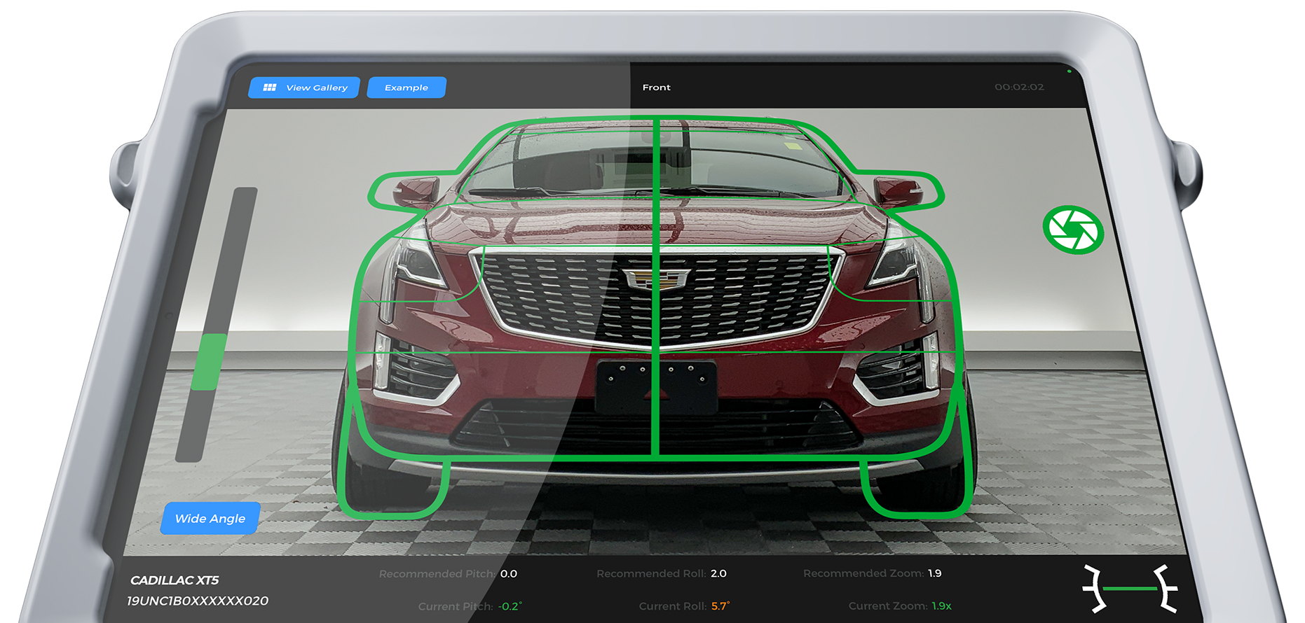
Task: Show the Example photo
Action: pyautogui.click(x=406, y=87)
